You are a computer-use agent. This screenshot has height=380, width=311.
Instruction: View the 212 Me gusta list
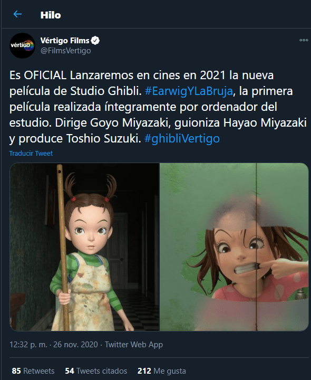pos(162,371)
